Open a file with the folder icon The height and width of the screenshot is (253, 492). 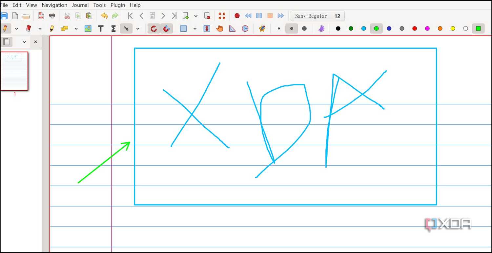26,16
